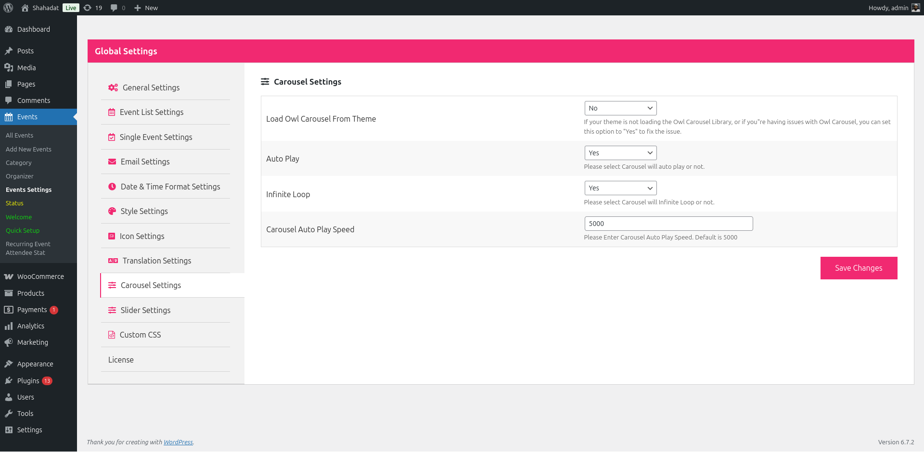
Task: Click the Comments sidebar icon
Action: pyautogui.click(x=9, y=100)
